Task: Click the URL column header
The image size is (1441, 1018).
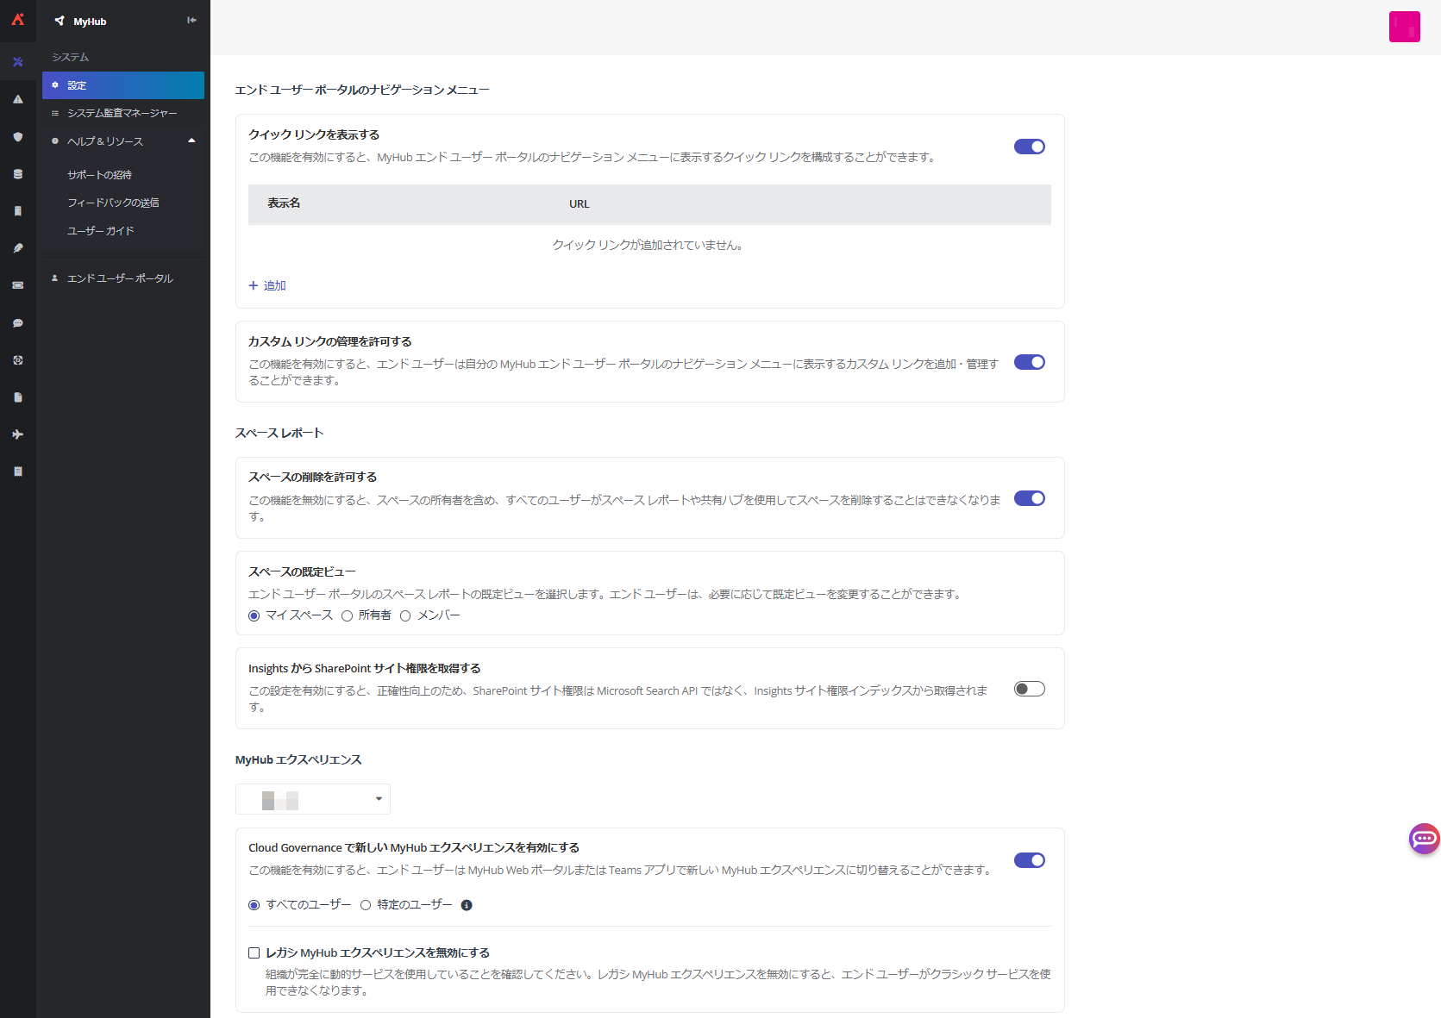Action: pos(580,204)
